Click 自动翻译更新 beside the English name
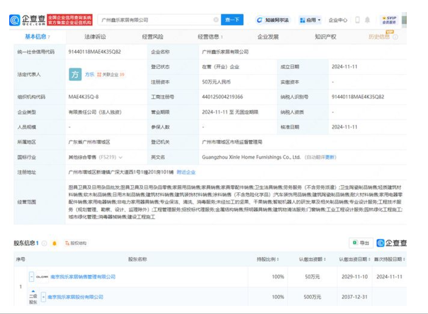Viewport: 428px width, 314px height. 321,158
